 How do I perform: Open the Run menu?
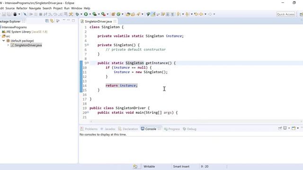coord(67,8)
